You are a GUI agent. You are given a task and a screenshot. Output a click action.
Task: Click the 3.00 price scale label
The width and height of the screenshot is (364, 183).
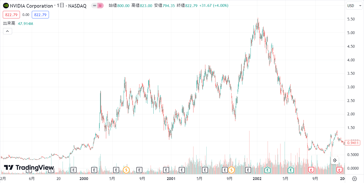(351, 87)
